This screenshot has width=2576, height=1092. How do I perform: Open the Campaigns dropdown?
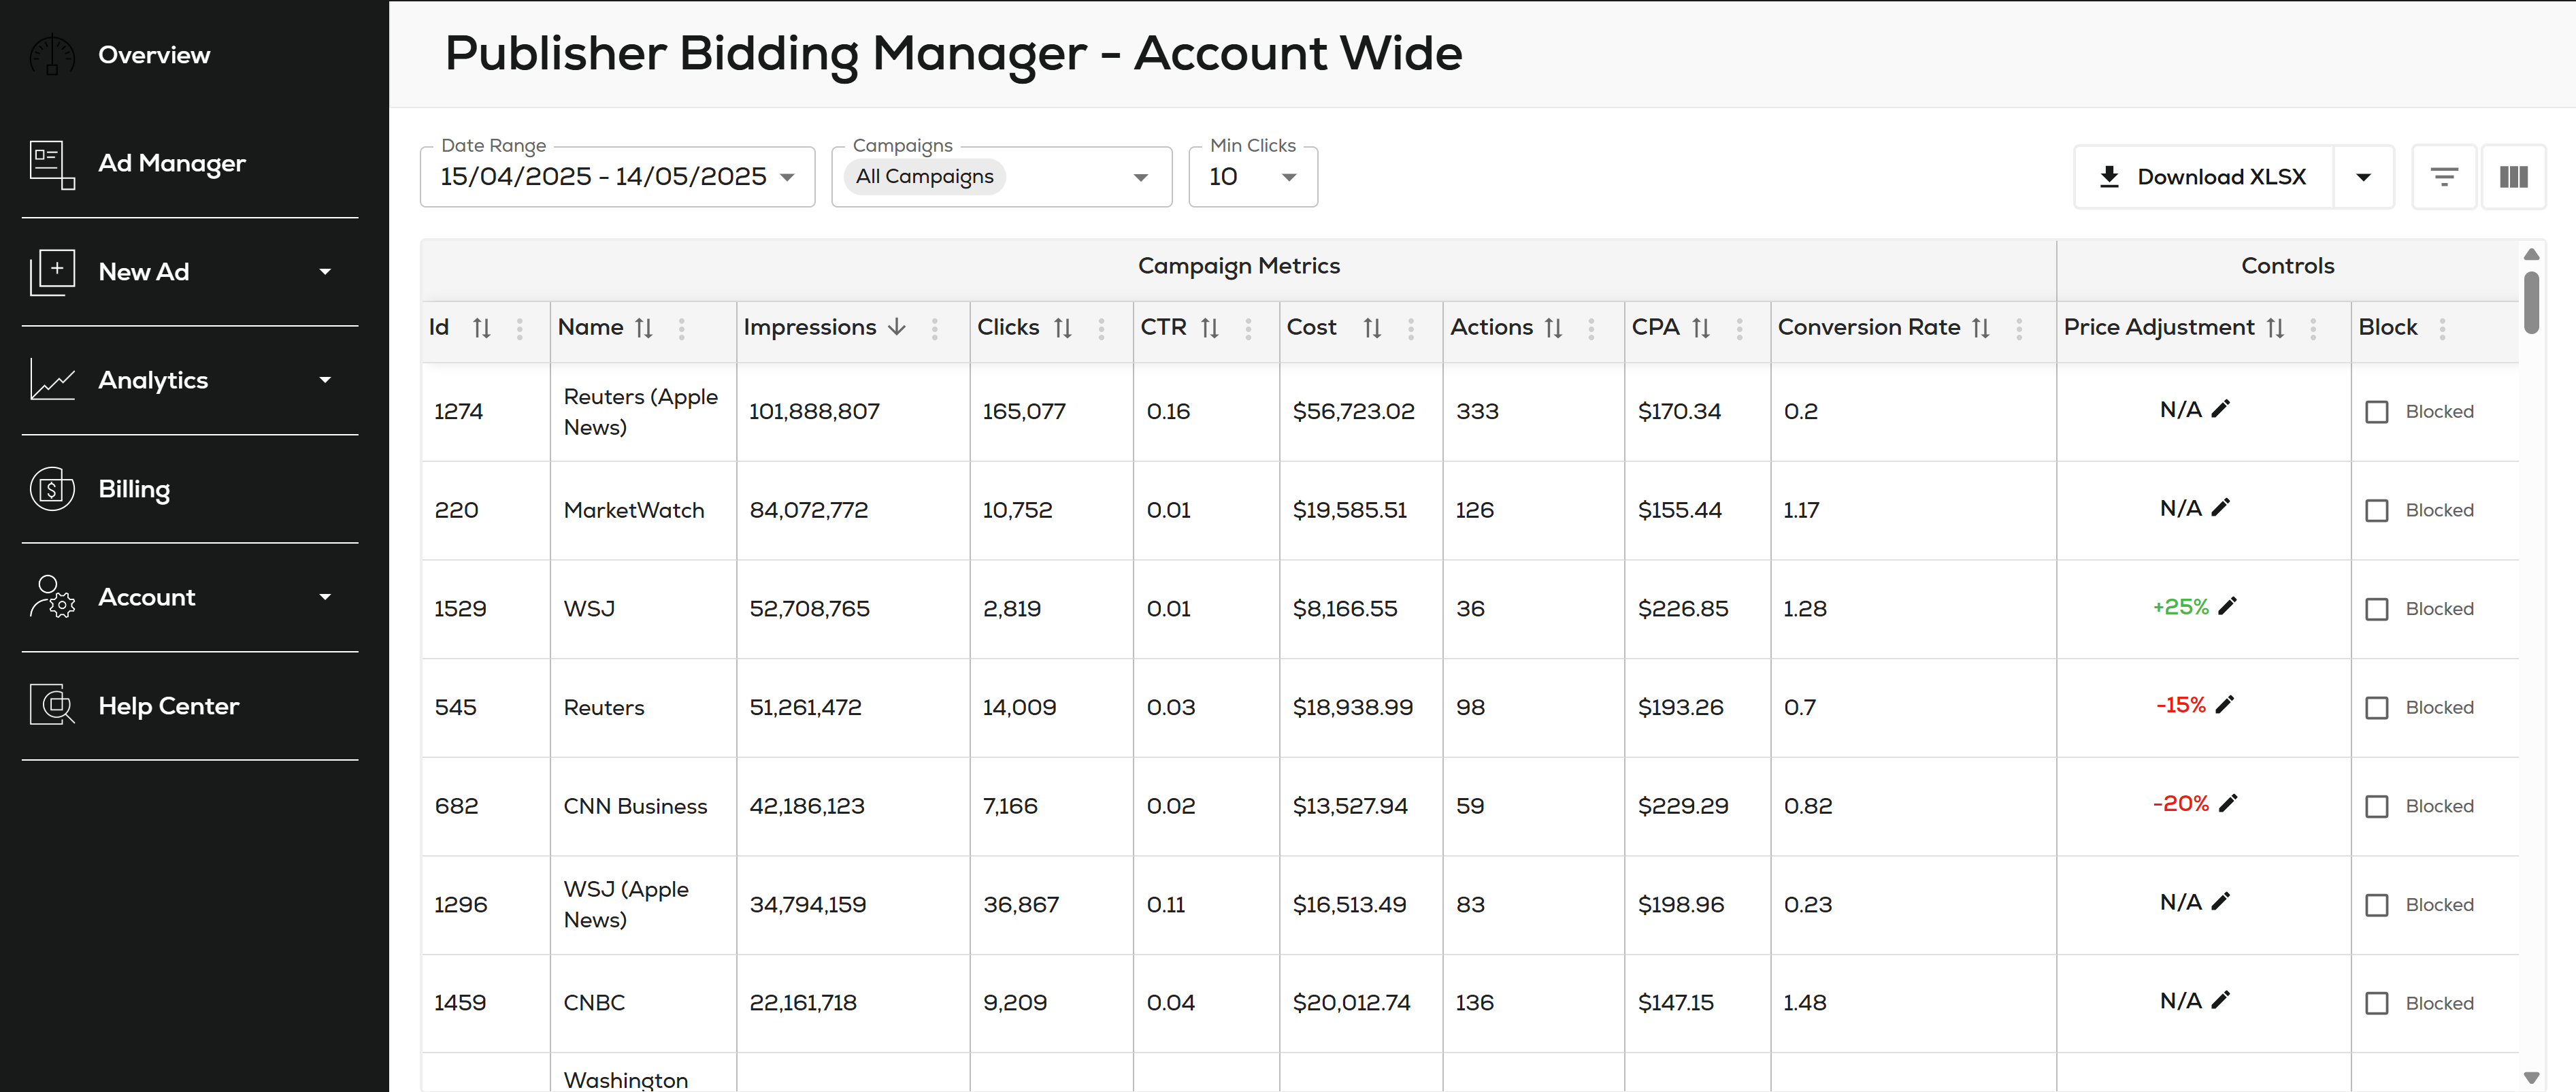[1001, 177]
